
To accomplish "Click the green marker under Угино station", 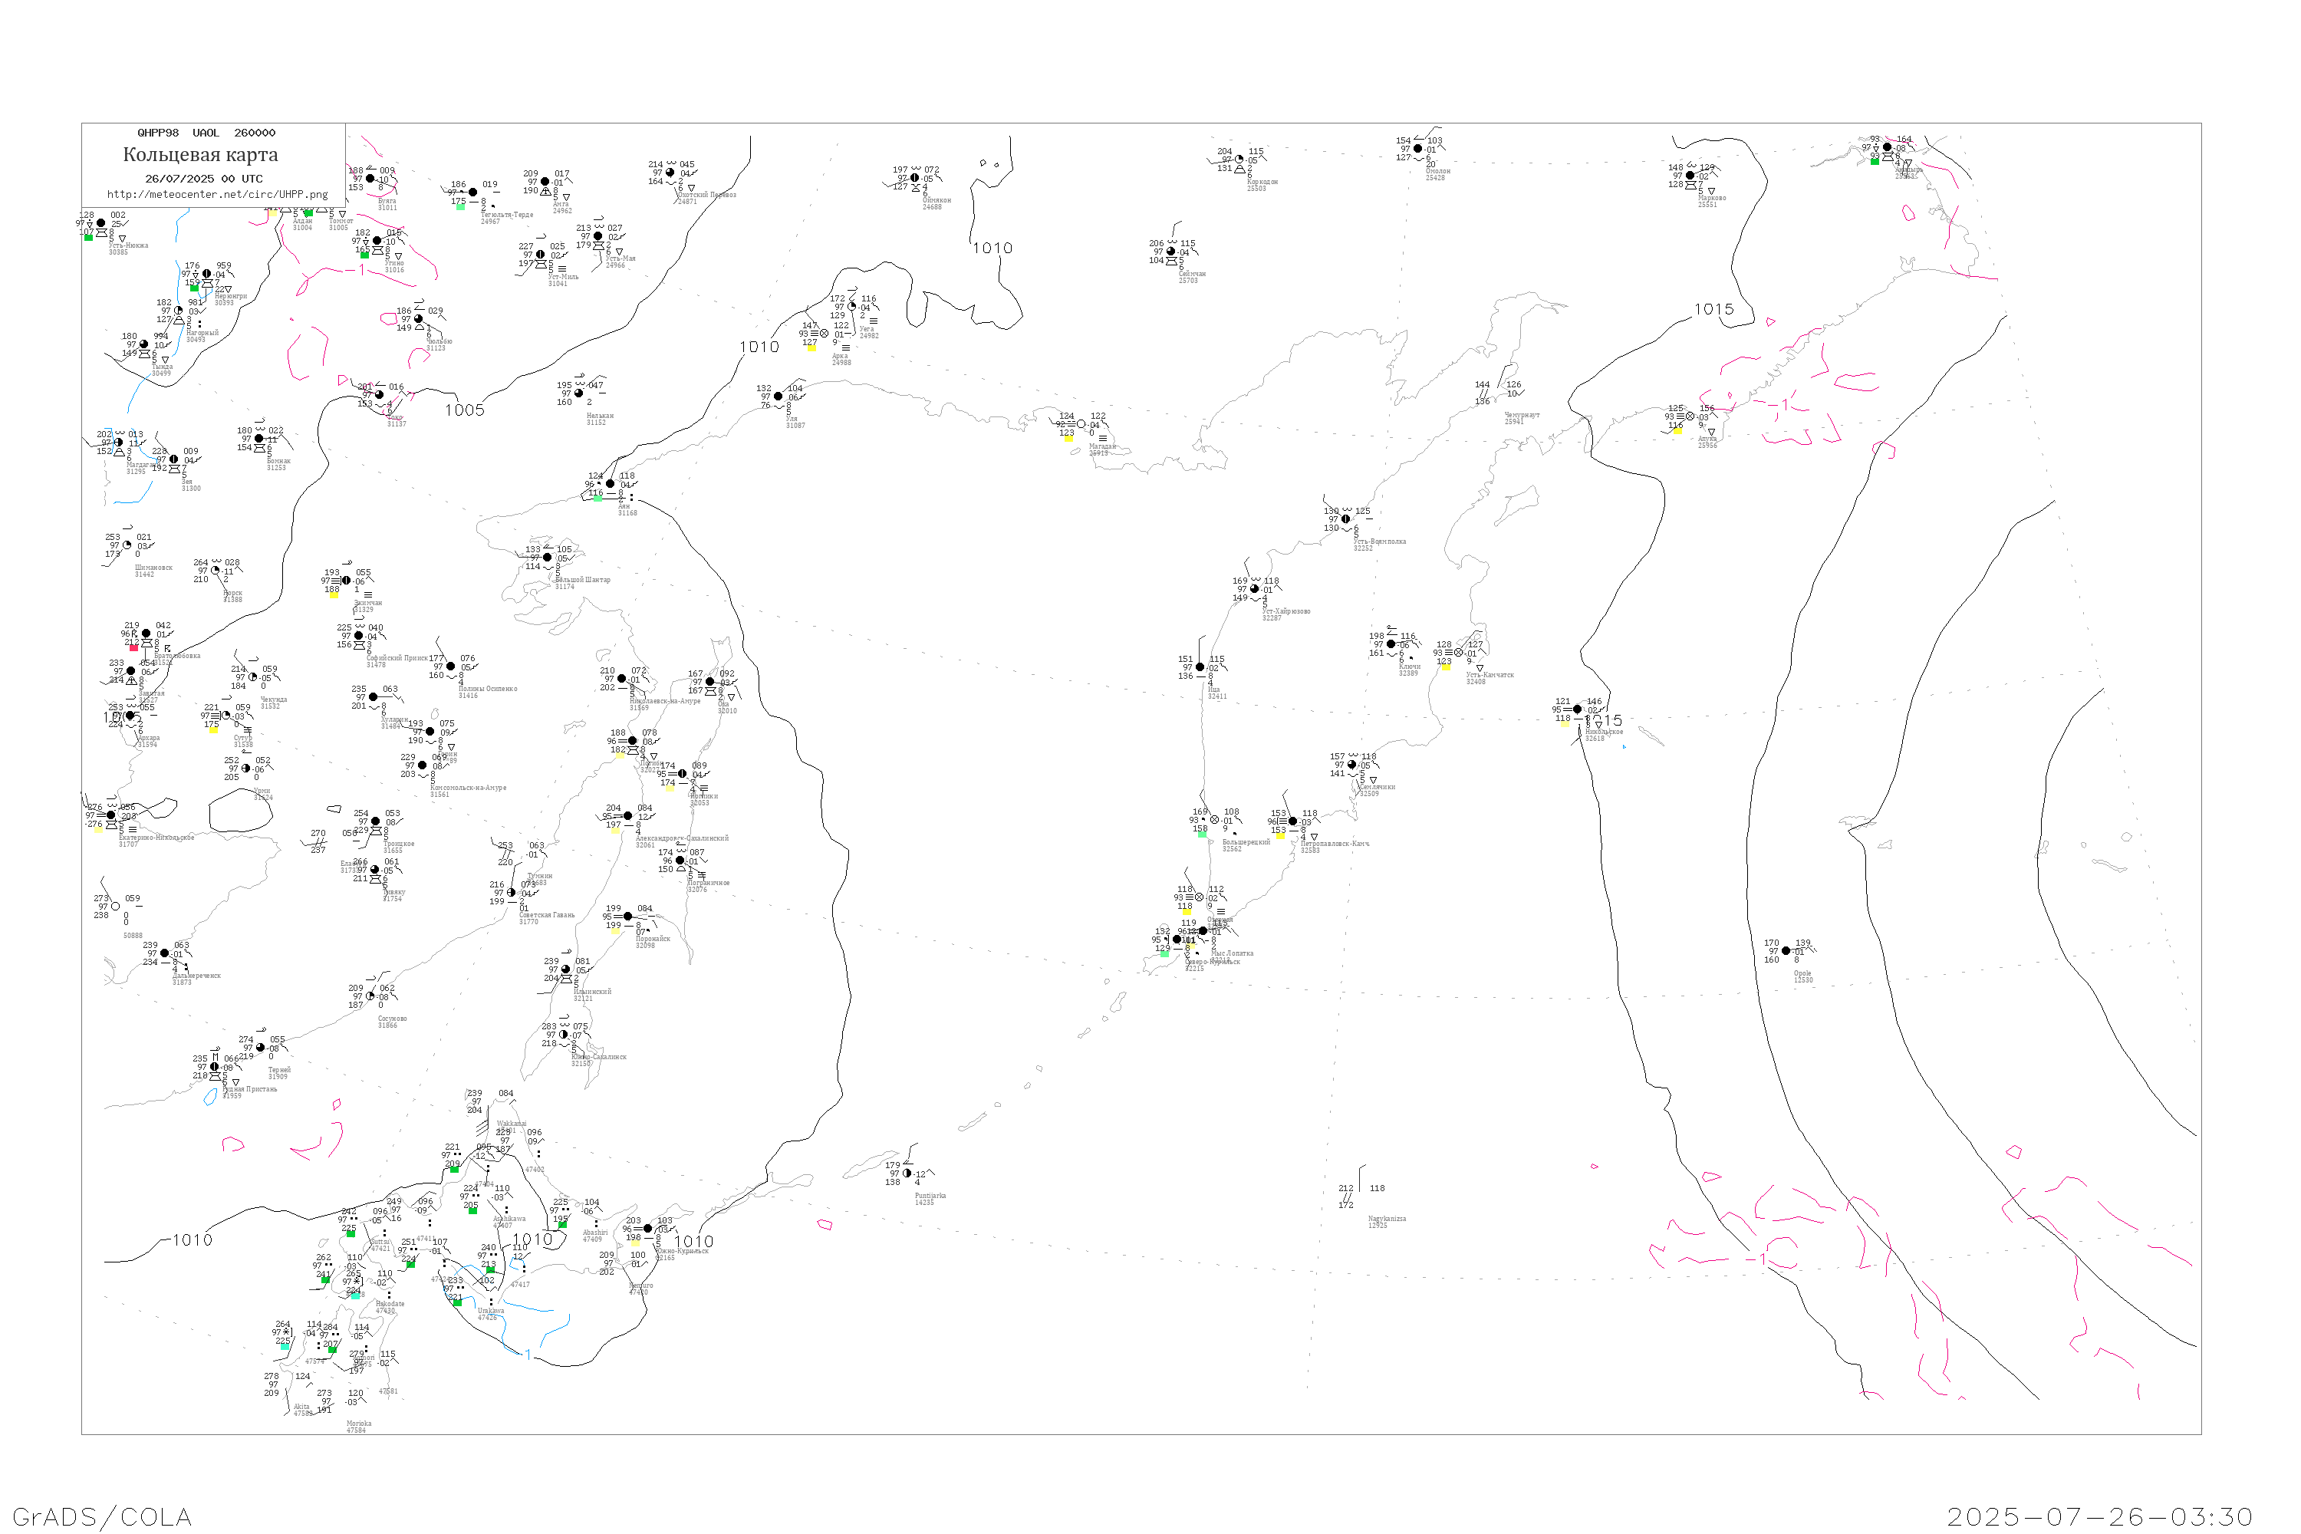I will click(365, 255).
